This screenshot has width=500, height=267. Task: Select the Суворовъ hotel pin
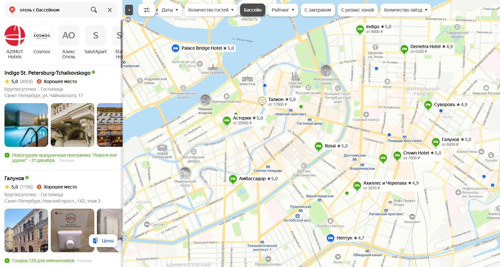coord(428,105)
